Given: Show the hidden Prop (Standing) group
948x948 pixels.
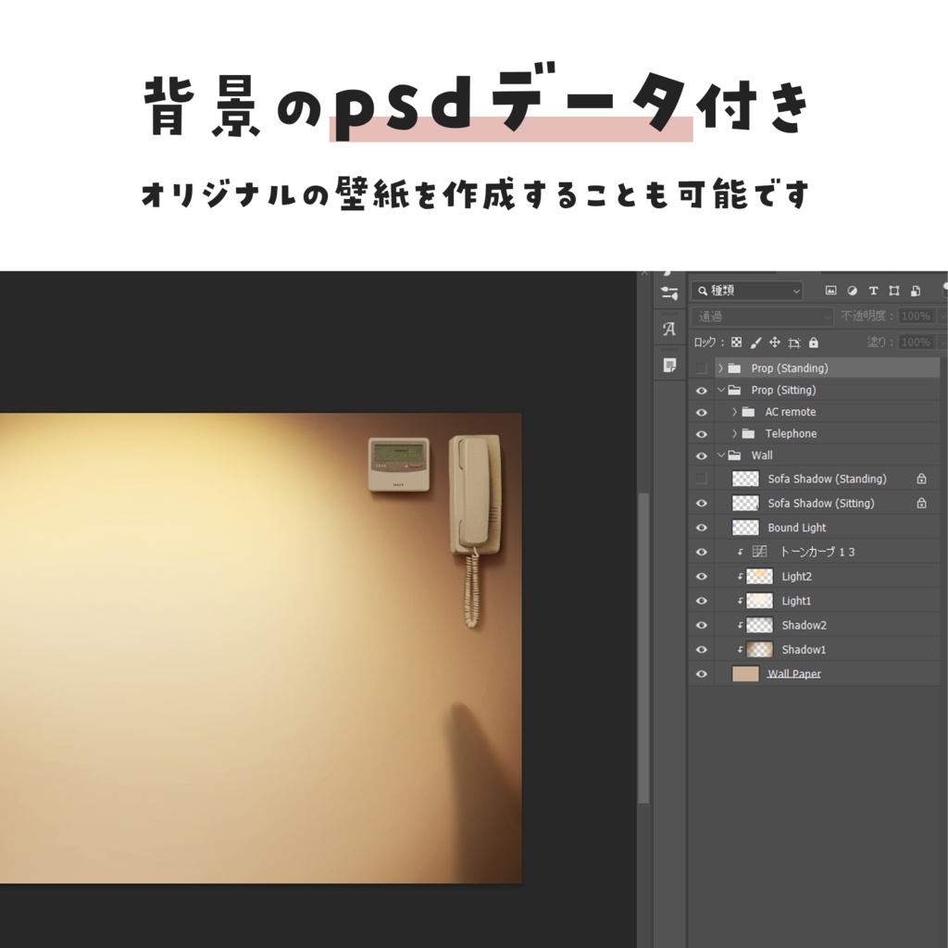Looking at the screenshot, I should point(702,368).
